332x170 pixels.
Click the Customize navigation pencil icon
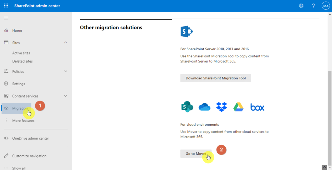pyautogui.click(x=6, y=156)
